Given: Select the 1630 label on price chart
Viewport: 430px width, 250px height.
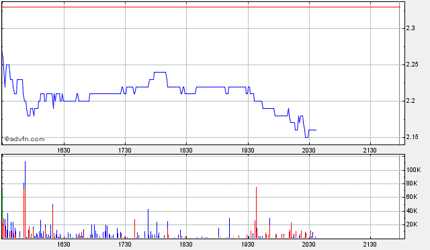Looking at the screenshot, I should pyautogui.click(x=64, y=151).
